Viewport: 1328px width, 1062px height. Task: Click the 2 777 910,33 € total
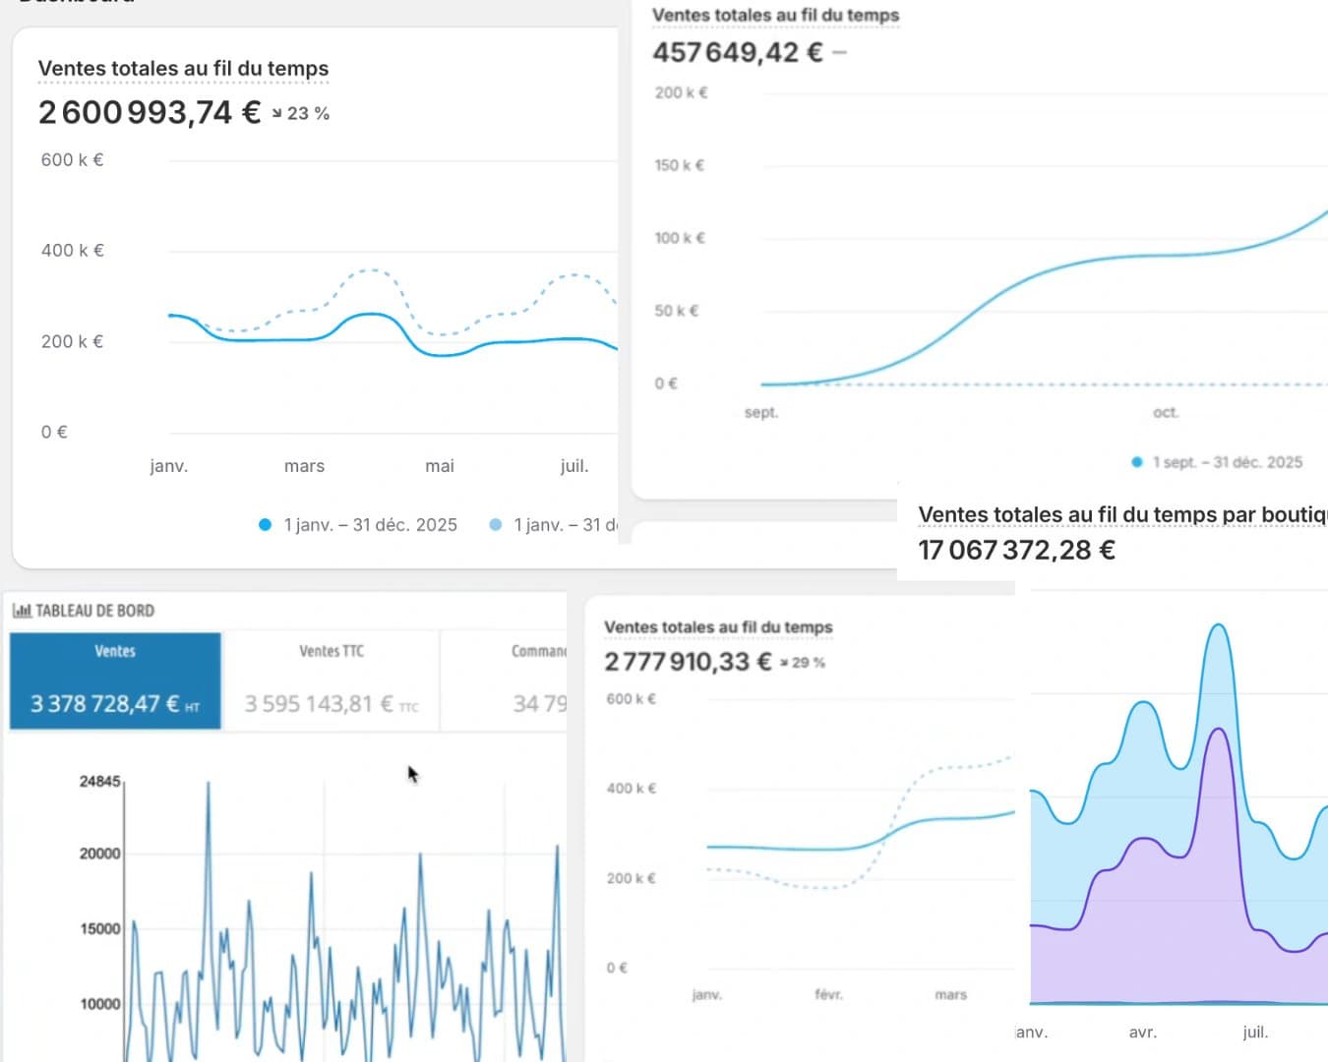pyautogui.click(x=688, y=662)
